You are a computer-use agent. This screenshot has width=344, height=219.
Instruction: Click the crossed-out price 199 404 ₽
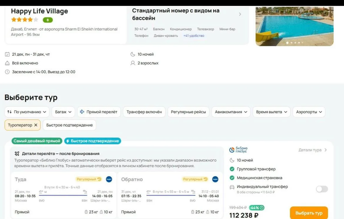pyautogui.click(x=238, y=208)
